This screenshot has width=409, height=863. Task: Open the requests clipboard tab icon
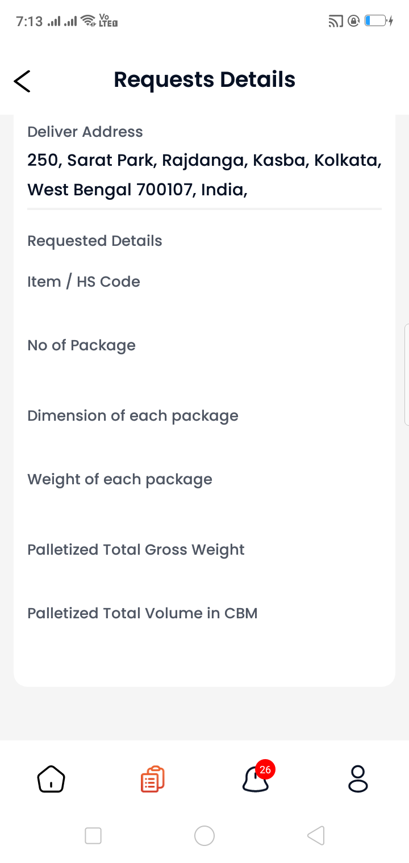(x=153, y=779)
